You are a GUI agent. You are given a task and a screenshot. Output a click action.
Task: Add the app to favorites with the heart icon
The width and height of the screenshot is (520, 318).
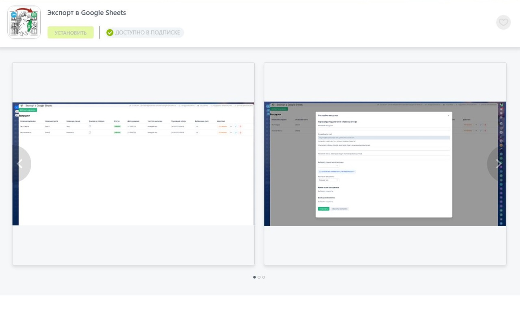coord(503,22)
